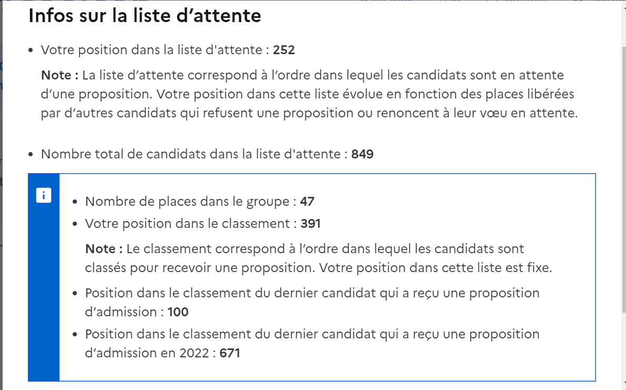Click the waiting list position number 252
Image resolution: width=626 pixels, height=390 pixels.
(284, 51)
